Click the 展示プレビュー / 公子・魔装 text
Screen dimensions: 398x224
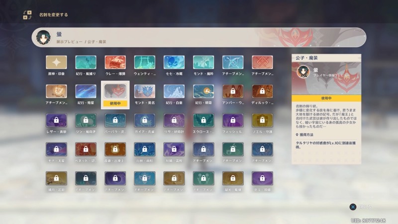tap(81, 42)
